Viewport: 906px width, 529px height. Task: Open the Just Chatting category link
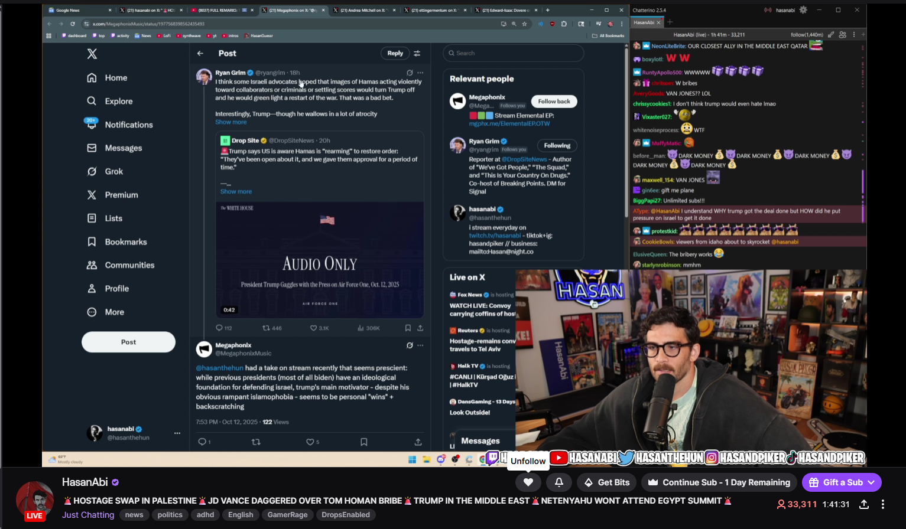88,515
